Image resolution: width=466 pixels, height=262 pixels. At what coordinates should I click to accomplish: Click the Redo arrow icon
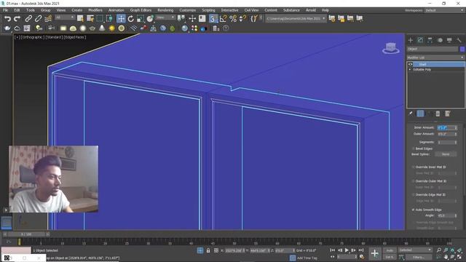(x=17, y=19)
